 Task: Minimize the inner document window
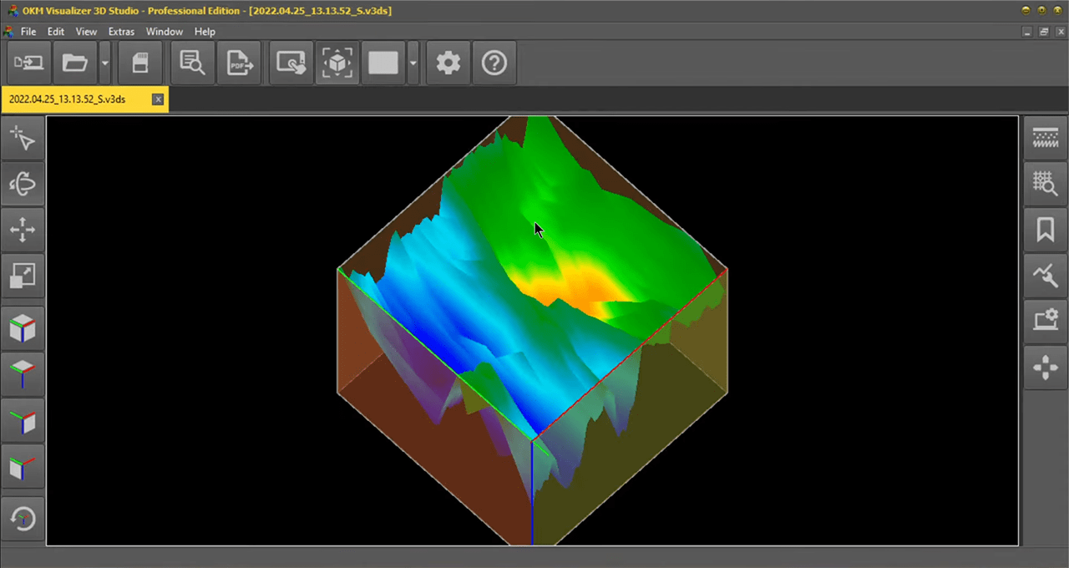tap(1028, 32)
